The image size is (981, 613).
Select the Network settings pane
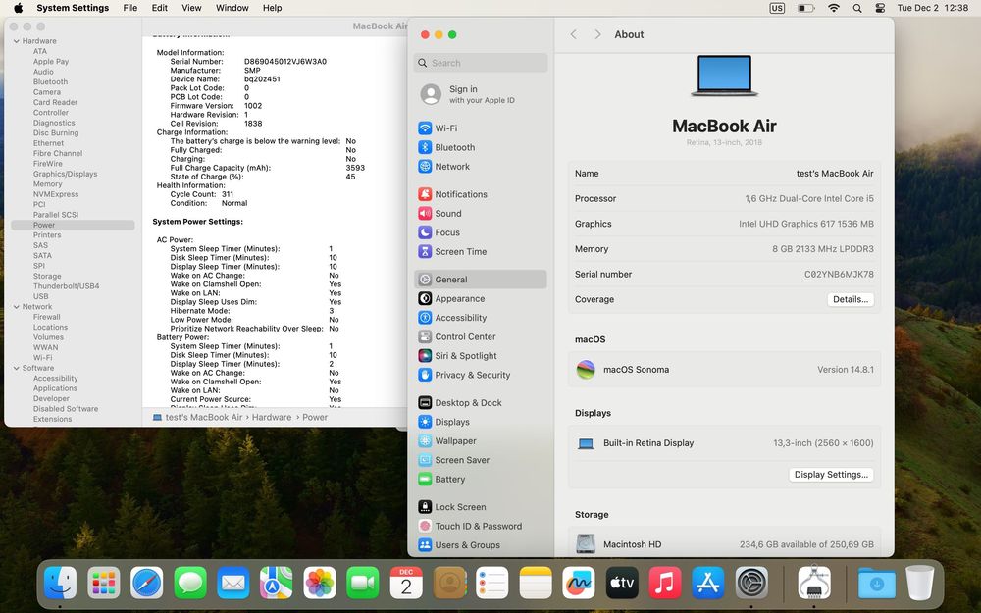tap(480, 167)
